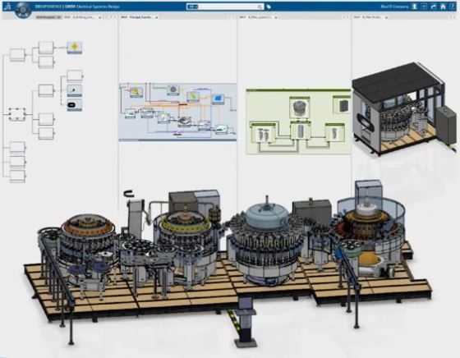Open the help question mark icon
The width and height of the screenshot is (460, 358).
pos(453,7)
